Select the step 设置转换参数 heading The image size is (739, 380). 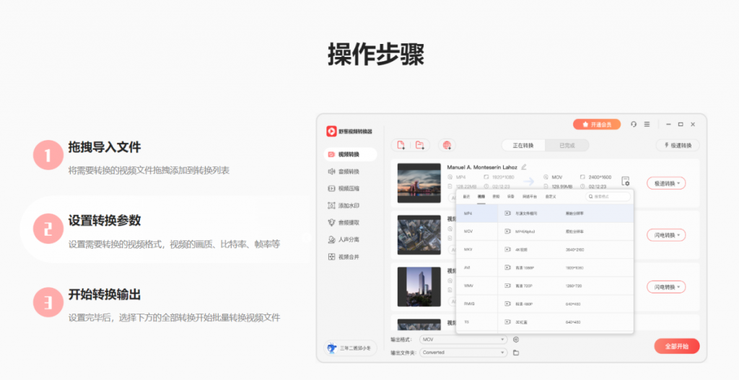105,221
